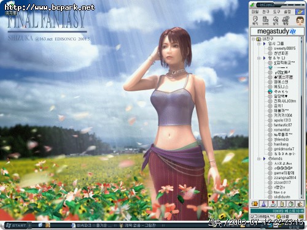Select buddy 진짜사나이tm
307x230 pixels.
click(x=285, y=101)
